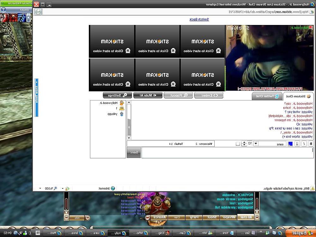Click the red burst skill icon in game
The width and height of the screenshot is (316, 237).
(13, 18)
